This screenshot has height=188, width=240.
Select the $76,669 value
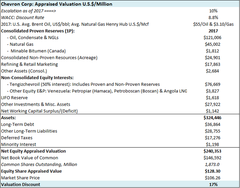pyautogui.click(x=213, y=84)
